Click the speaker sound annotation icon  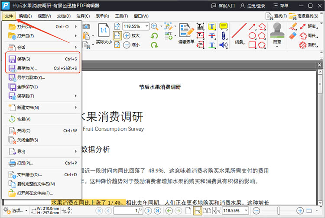223,45
